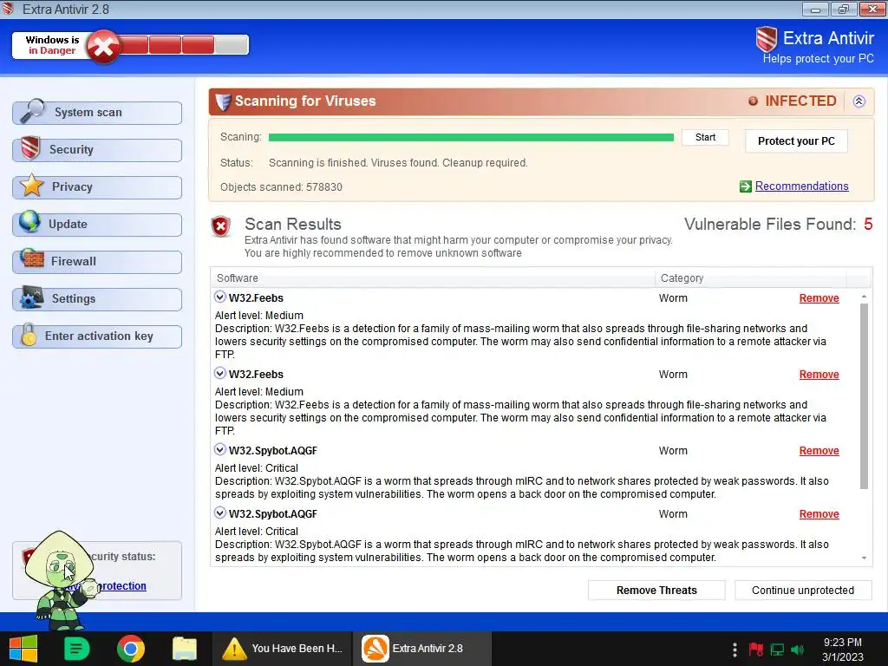Click the Extra Antivir title bar icon
This screenshot has width=888, height=666.
point(8,9)
